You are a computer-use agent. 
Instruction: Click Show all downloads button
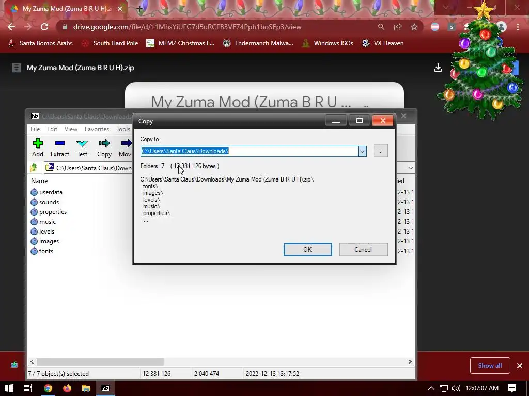490,366
